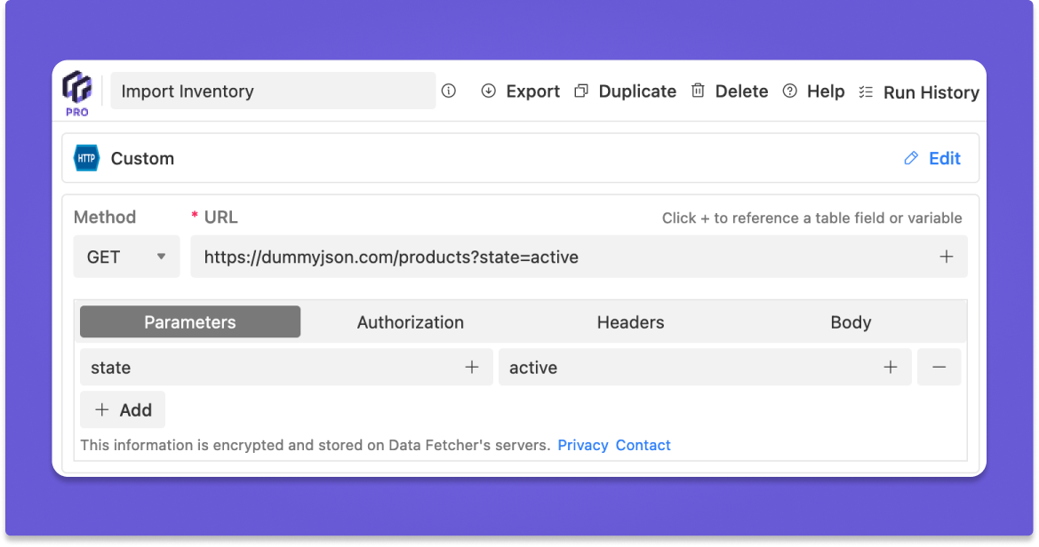Image resolution: width=1039 pixels, height=547 pixels.
Task: Click the Export download icon
Action: (488, 91)
